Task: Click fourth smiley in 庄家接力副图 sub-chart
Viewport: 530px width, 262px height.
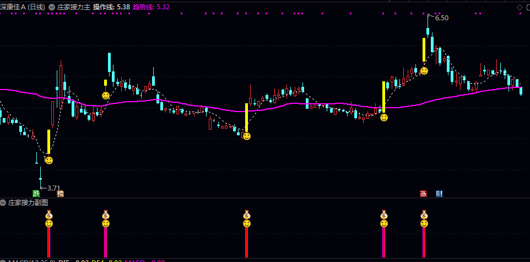Action: [383, 223]
